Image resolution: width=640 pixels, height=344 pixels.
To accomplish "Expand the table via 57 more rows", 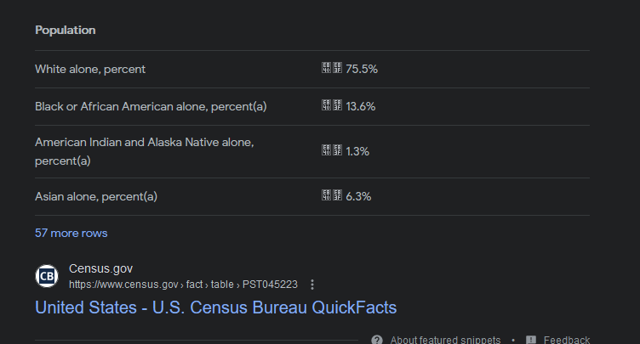I will pos(71,233).
